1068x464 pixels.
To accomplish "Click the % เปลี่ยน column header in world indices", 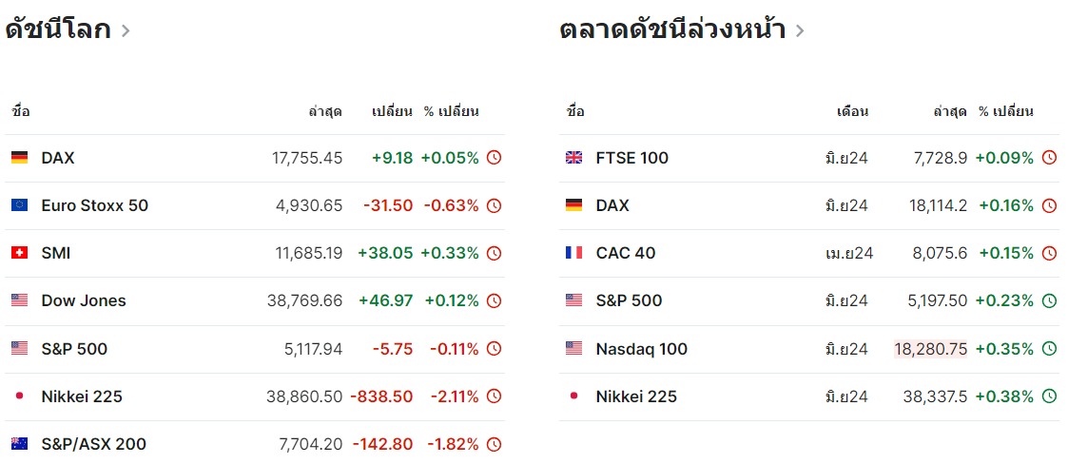I will pos(451,111).
